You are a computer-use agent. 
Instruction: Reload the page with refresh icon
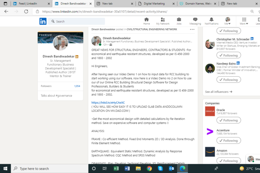(26, 11)
